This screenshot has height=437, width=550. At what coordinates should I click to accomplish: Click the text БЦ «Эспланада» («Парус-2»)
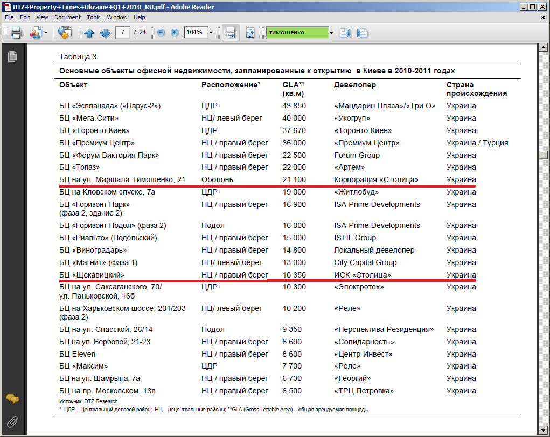pyautogui.click(x=110, y=106)
